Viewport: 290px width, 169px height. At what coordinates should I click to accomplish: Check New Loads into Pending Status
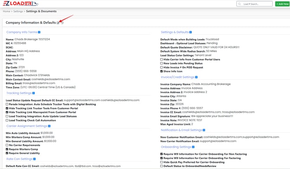click(x=161, y=63)
